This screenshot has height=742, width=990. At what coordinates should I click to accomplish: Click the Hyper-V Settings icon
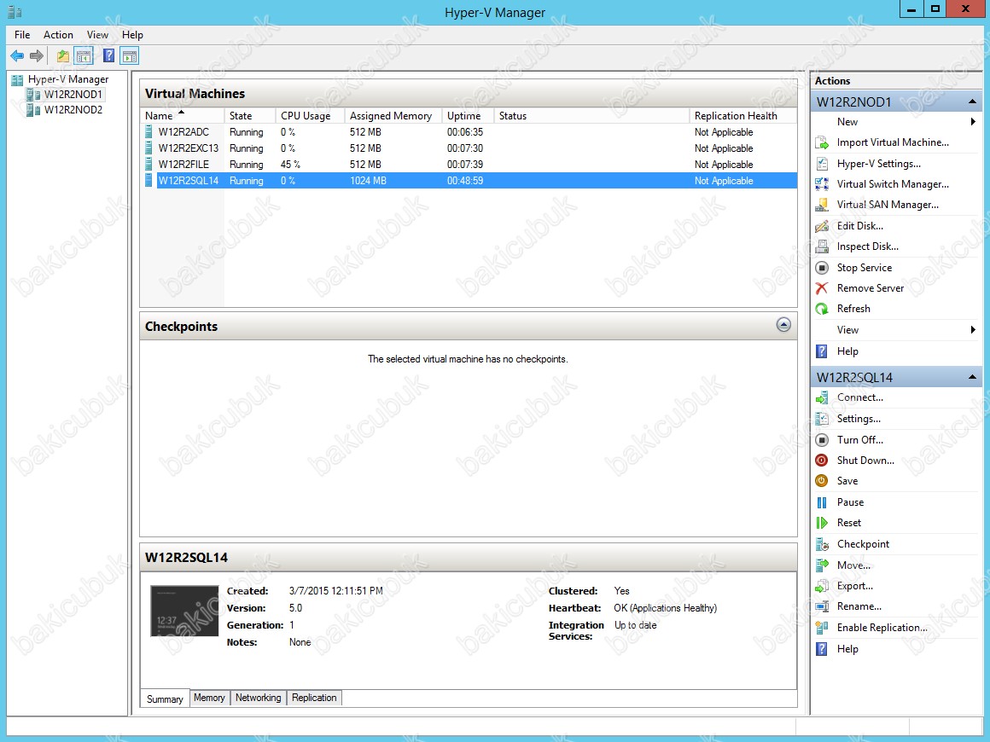pyautogui.click(x=821, y=164)
